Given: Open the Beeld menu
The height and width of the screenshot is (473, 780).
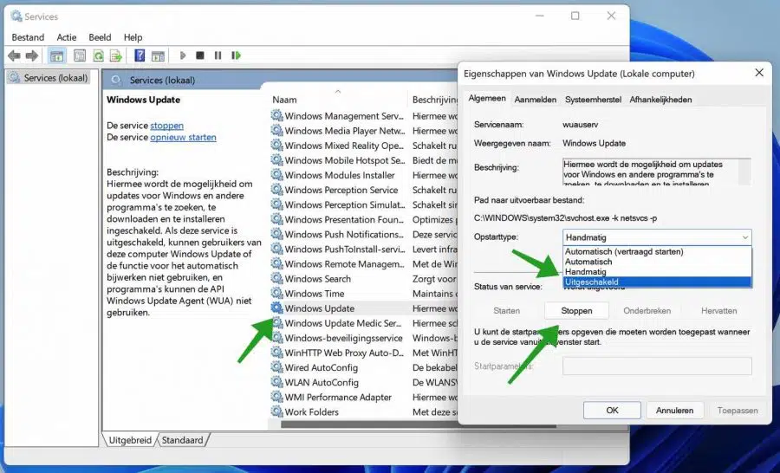Looking at the screenshot, I should tap(100, 37).
